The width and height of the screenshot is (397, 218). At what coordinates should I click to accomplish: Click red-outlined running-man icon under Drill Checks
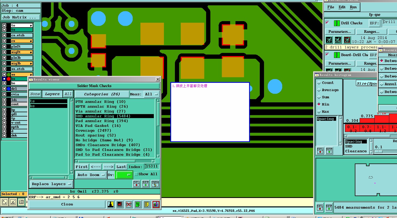click(347, 40)
